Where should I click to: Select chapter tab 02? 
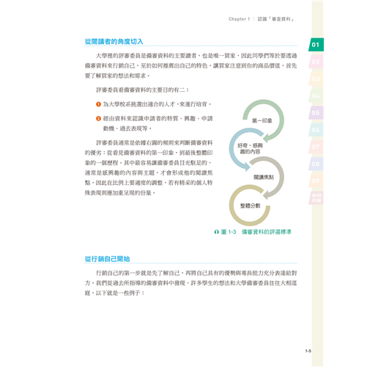(316, 62)
